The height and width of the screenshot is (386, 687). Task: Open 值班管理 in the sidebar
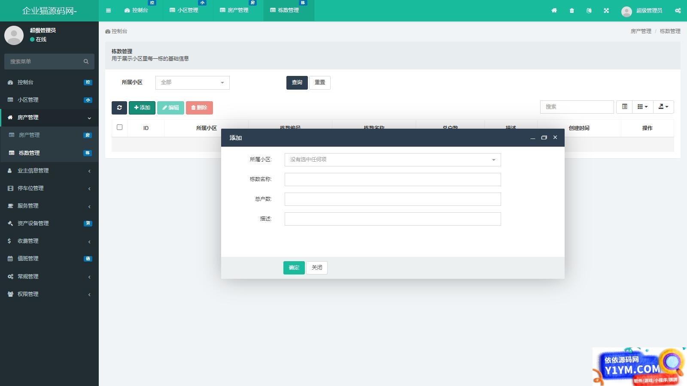tap(49, 259)
